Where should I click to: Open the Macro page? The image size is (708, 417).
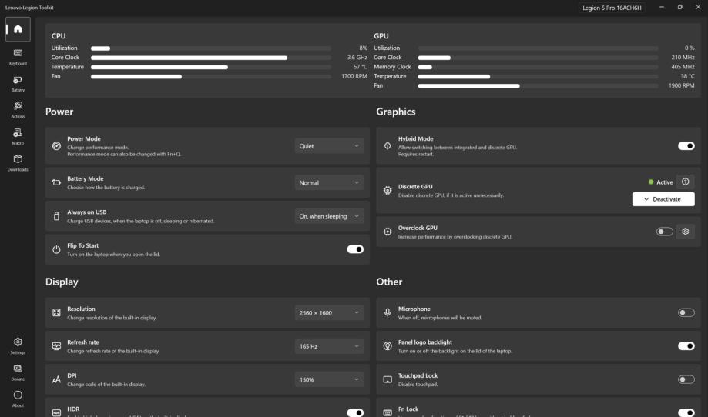(x=18, y=137)
